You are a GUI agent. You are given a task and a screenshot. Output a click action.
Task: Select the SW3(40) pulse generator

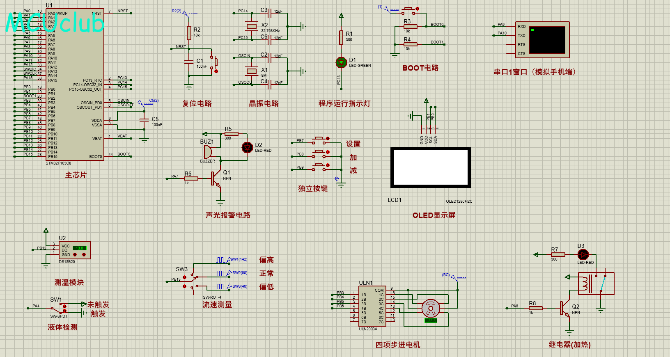232,286
